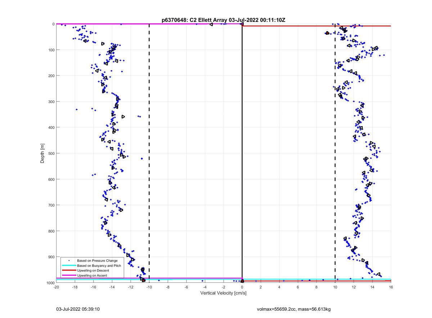Click the positive '16' velocity tick label

(391, 287)
